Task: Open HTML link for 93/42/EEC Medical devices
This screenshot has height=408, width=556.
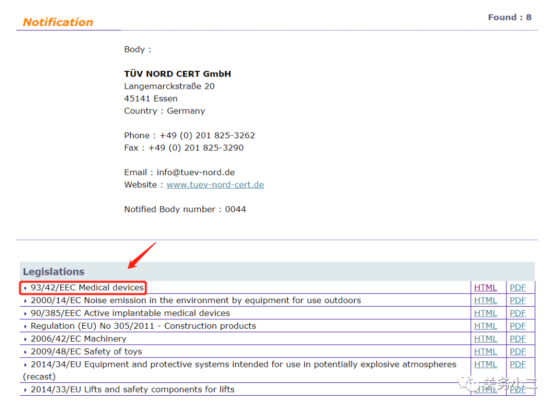Action: tap(485, 288)
